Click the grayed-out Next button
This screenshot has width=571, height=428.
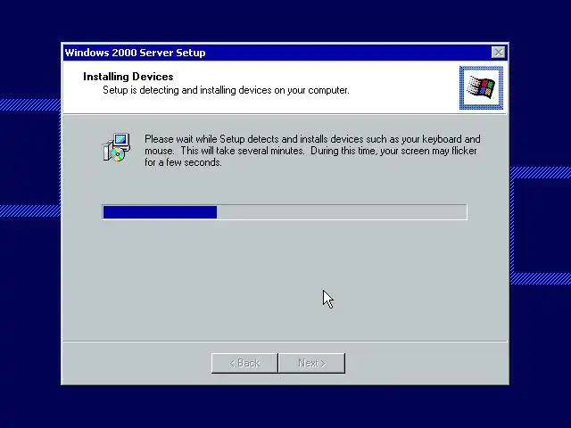click(x=311, y=363)
